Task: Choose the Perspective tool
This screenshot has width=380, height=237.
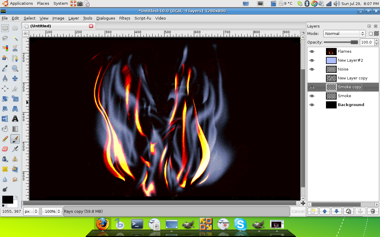Action: [x=15, y=109]
